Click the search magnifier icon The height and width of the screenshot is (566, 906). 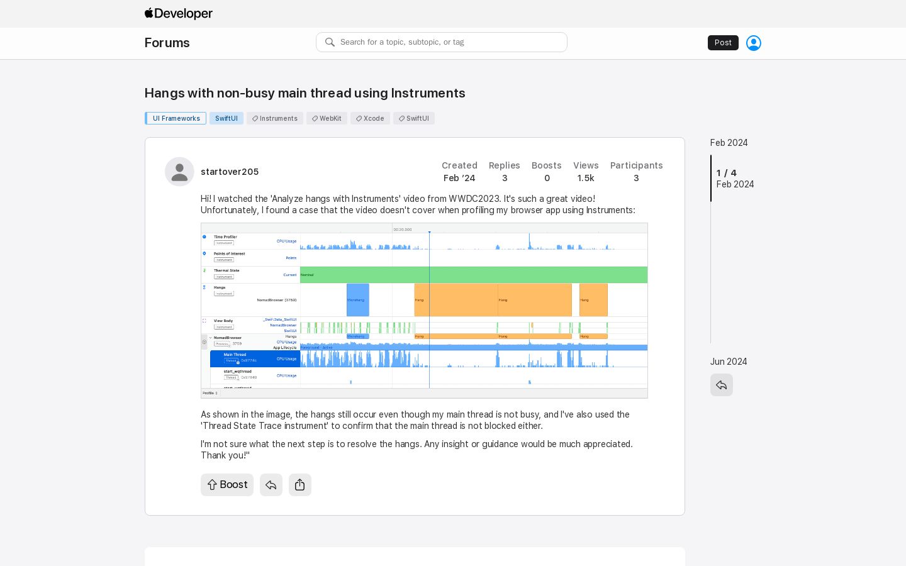pos(330,42)
